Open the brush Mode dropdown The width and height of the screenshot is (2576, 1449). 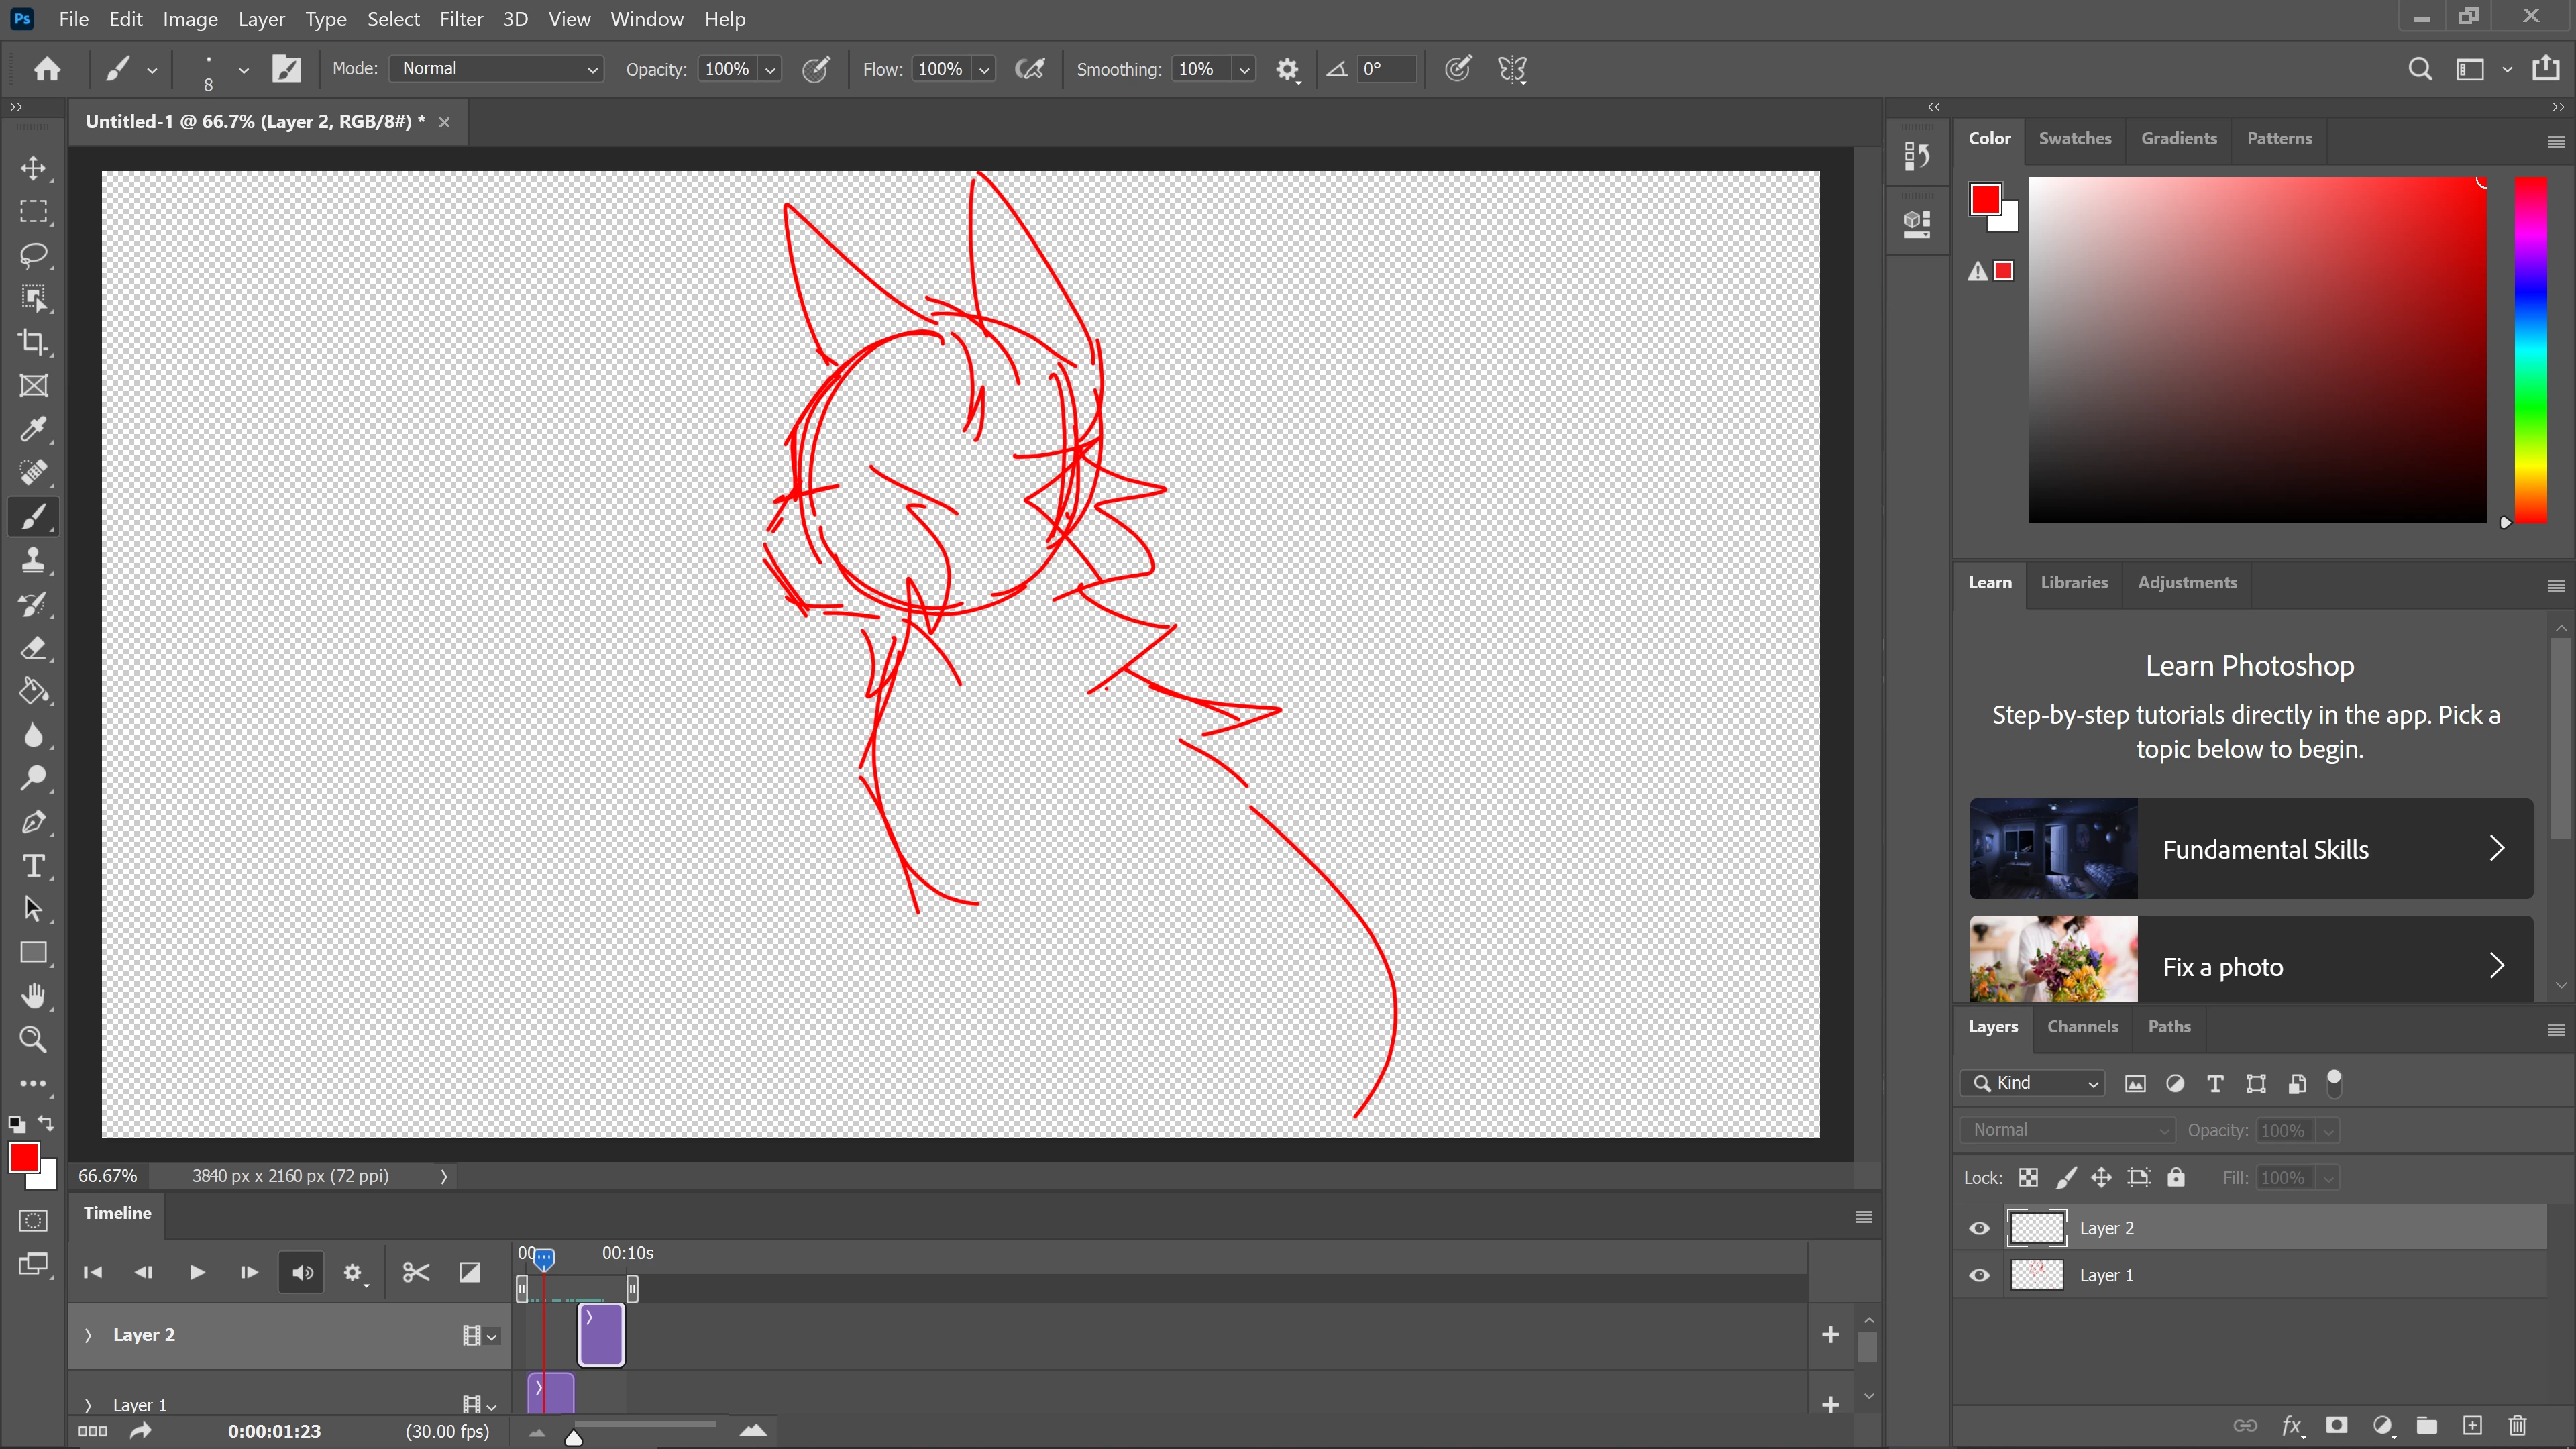point(497,69)
